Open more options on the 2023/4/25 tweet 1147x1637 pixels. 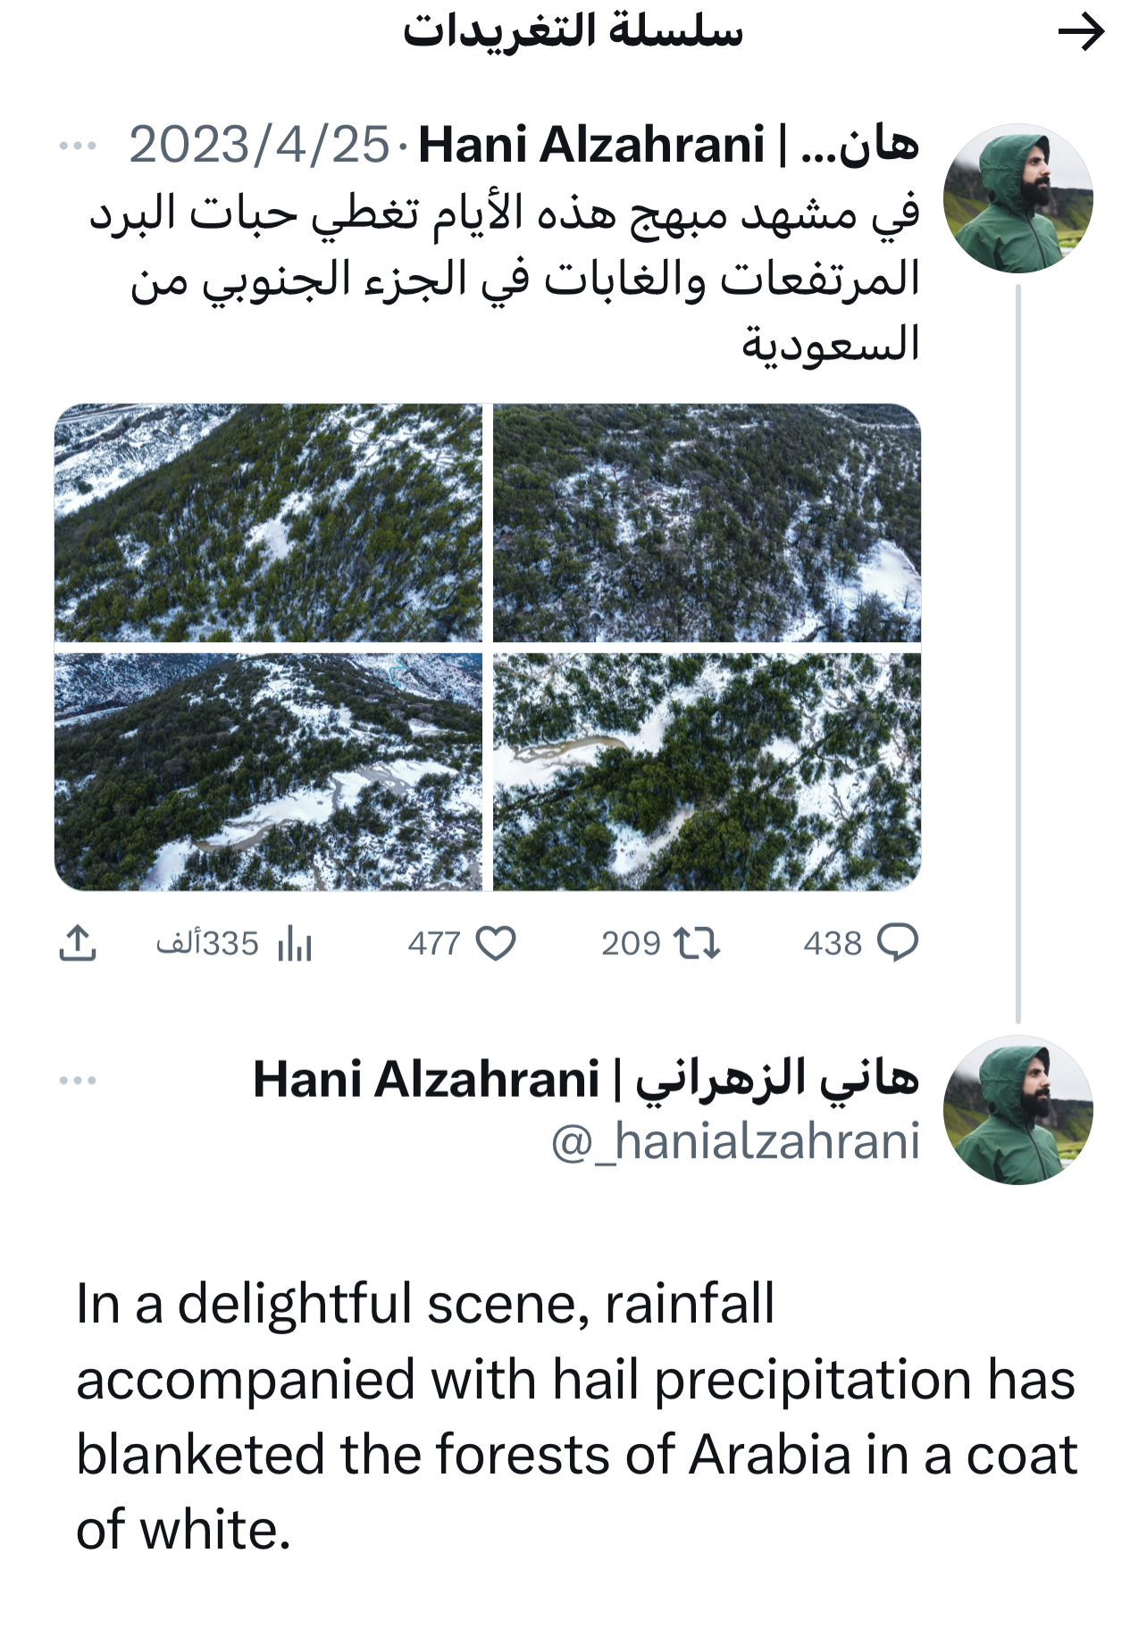click(x=78, y=146)
